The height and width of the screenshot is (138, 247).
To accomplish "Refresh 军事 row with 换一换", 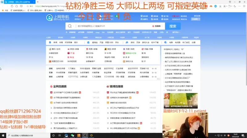I will pyautogui.click(x=154, y=73).
